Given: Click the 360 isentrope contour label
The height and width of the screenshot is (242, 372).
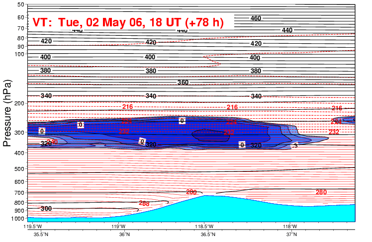Looking at the screenshot, I should coord(183,82).
